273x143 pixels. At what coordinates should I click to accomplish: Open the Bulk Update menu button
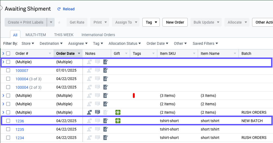(206, 22)
